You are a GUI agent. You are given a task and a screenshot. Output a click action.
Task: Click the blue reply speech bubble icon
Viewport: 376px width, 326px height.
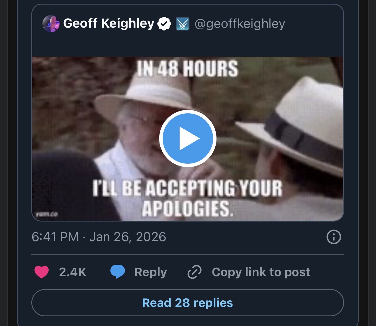tap(117, 272)
